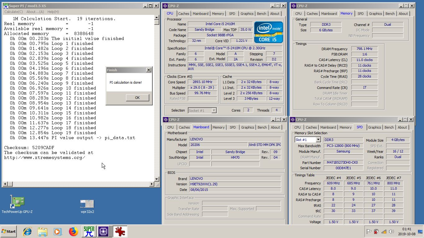Launch Internet Explorer from the taskbar
This screenshot has width=424, height=238.
27,231
